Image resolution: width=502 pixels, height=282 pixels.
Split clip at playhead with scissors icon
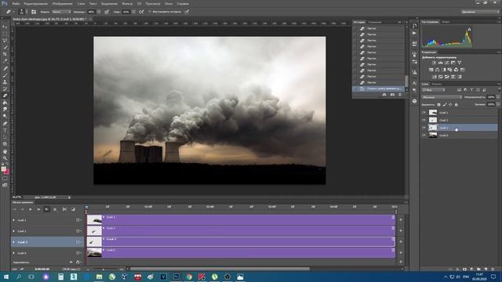coord(64,209)
